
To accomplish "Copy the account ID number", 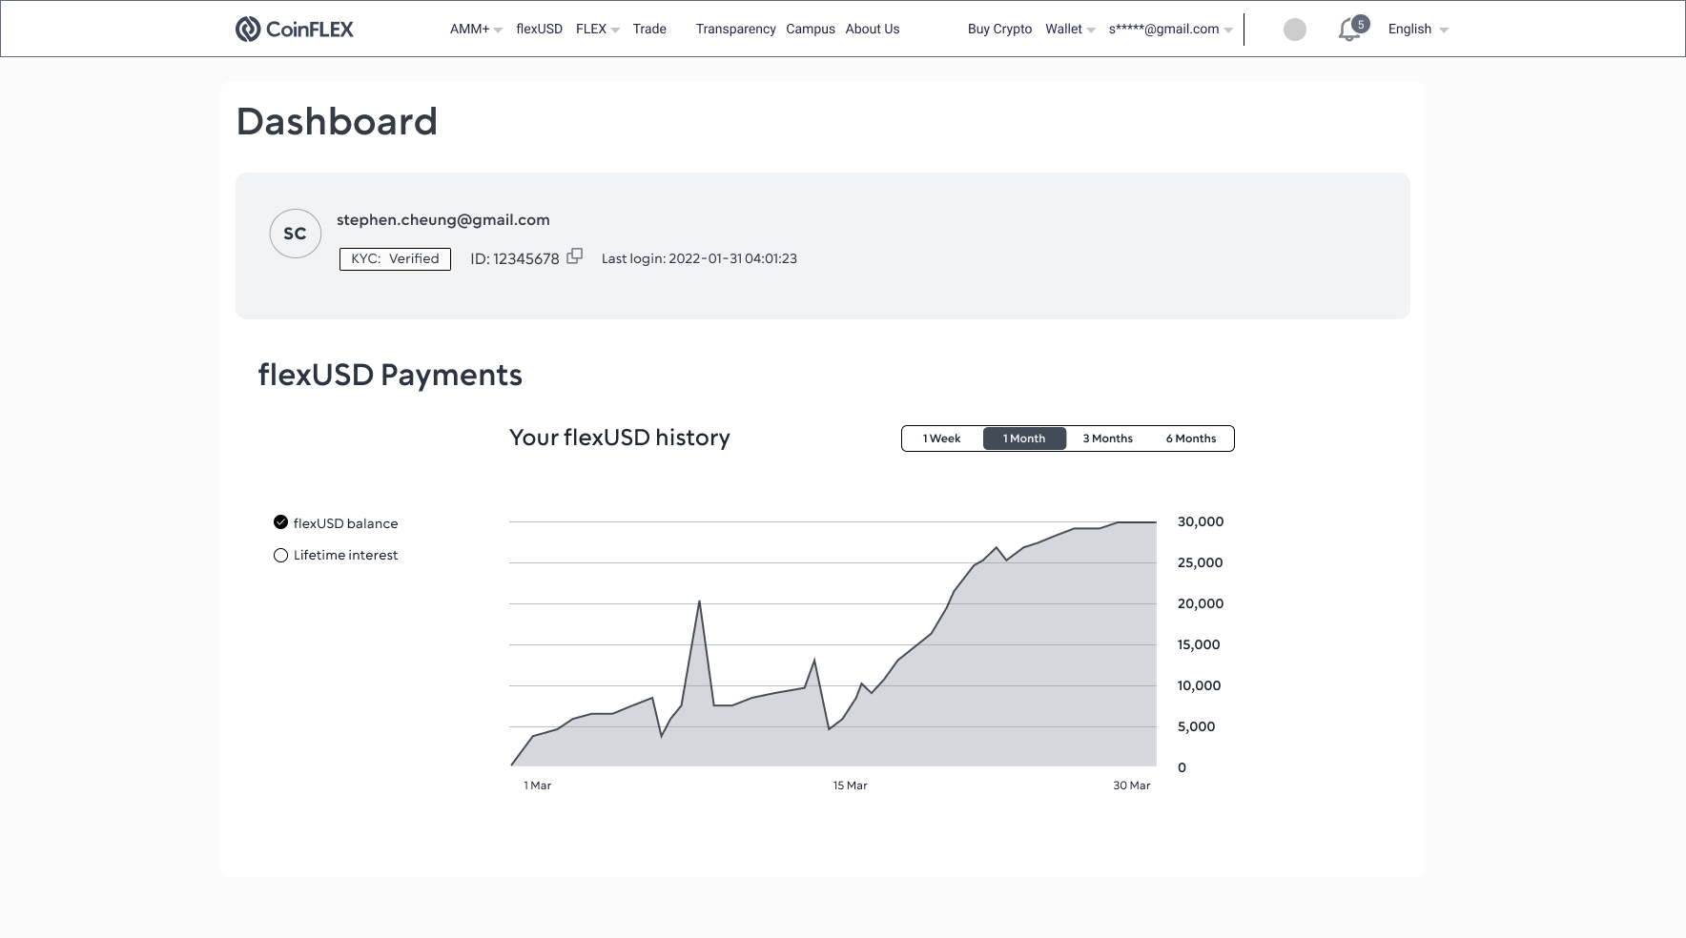I will 574,256.
